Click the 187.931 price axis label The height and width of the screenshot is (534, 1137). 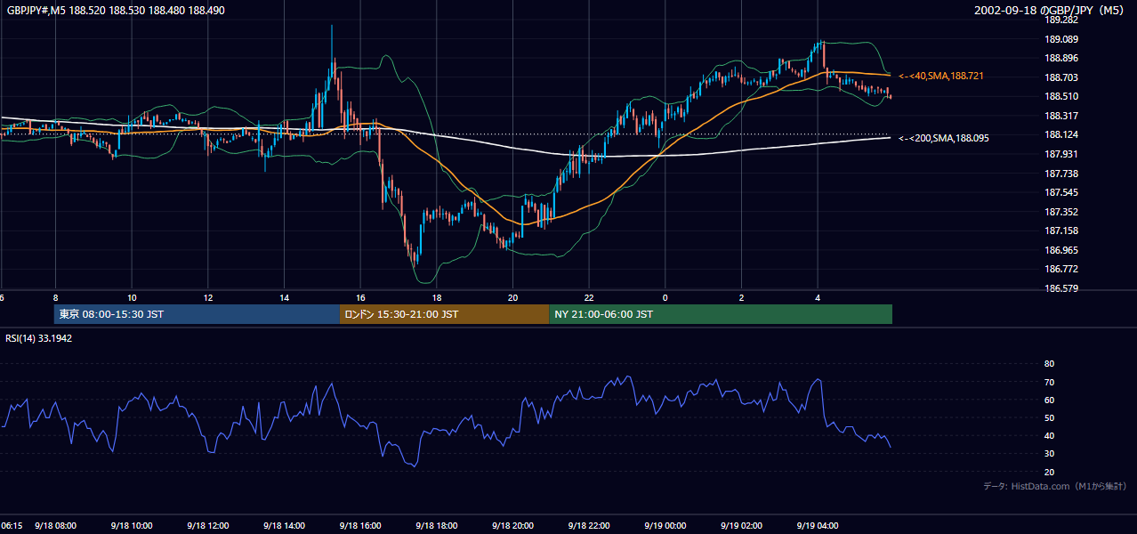1060,154
